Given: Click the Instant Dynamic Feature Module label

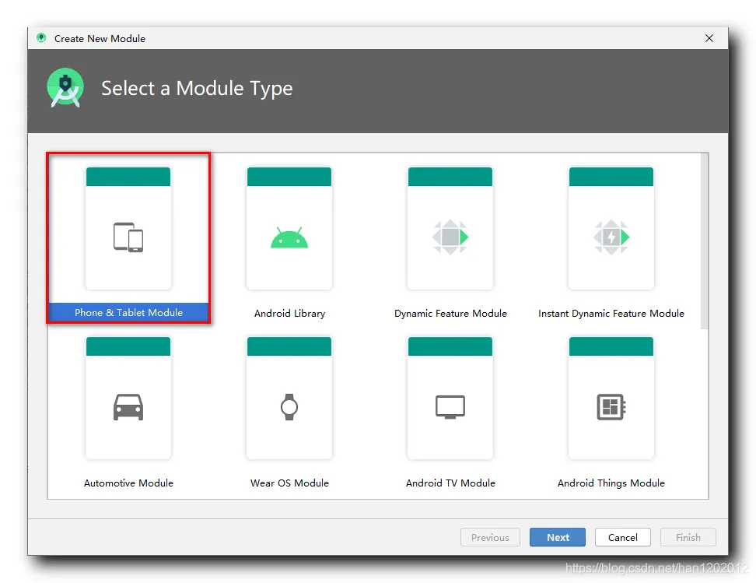Looking at the screenshot, I should coord(611,313).
